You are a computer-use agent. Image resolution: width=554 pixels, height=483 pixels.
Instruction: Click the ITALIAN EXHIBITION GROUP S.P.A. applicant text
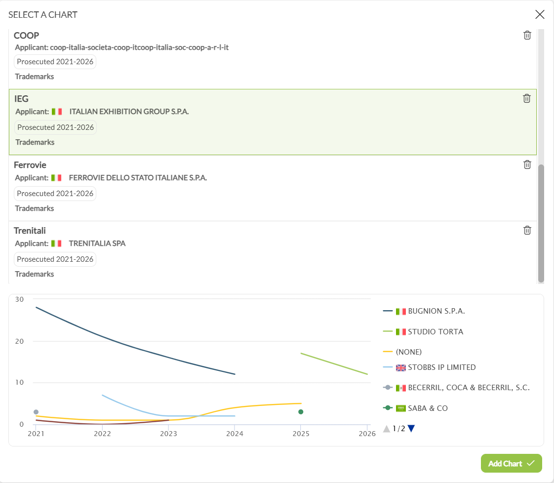coord(129,112)
